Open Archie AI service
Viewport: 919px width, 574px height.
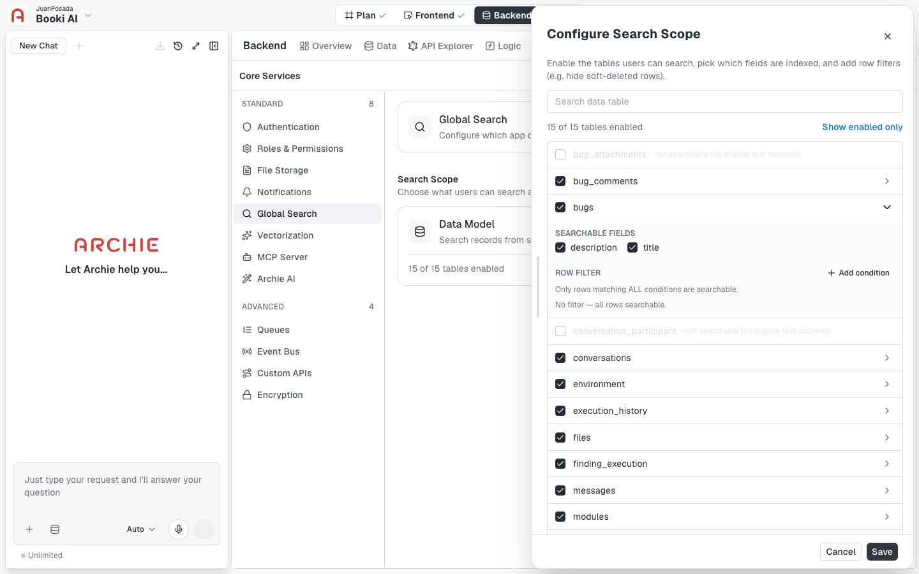tap(308, 279)
